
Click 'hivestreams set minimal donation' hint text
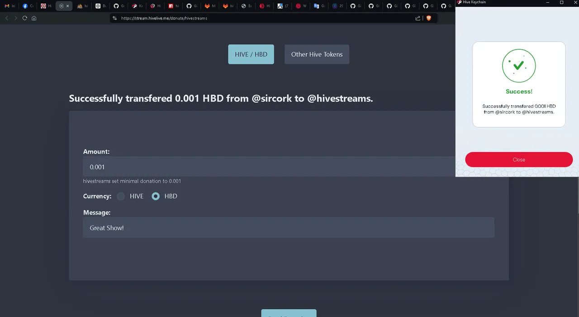(x=132, y=181)
